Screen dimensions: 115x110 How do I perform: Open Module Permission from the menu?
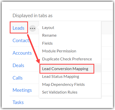click(x=59, y=51)
